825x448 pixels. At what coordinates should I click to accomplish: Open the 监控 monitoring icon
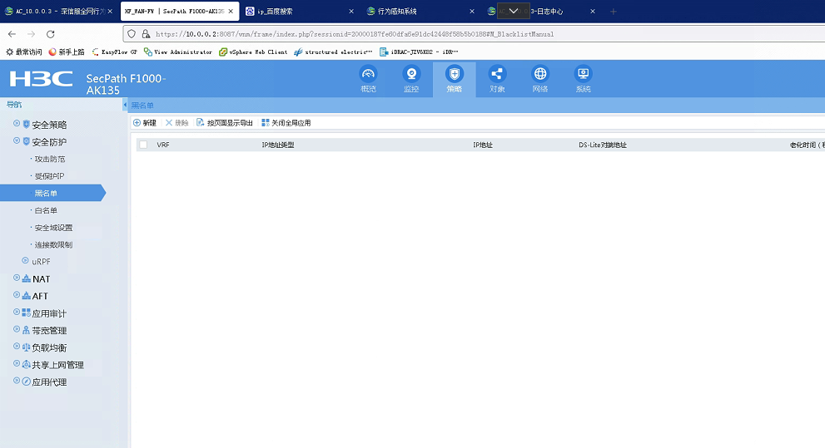[411, 74]
